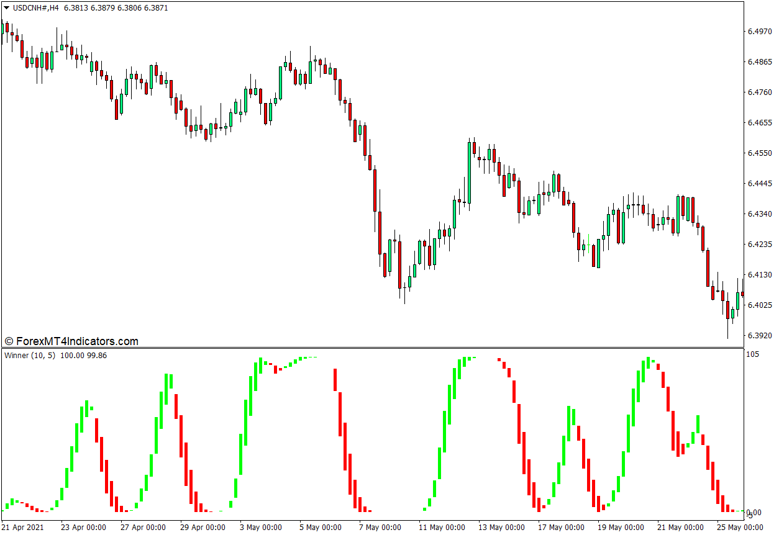Click the 6.4550 price axis label
Screen dimensions: 779x535
(760, 153)
